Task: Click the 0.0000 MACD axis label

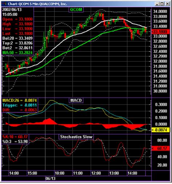Action: pos(161,124)
